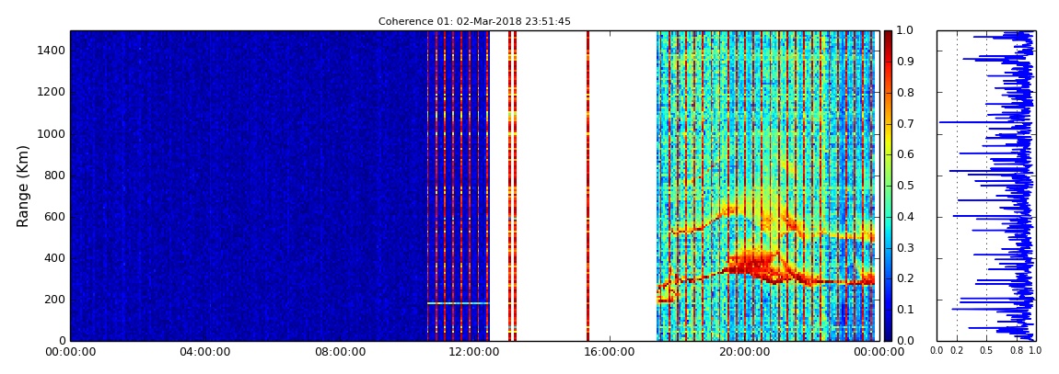This screenshot has height=374, width=1059.
Task: Click the red high-coherence patch near 20:00
Action: (x=751, y=264)
